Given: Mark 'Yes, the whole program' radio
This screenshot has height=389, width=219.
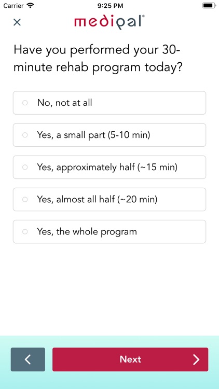Looking at the screenshot, I should (x=25, y=232).
